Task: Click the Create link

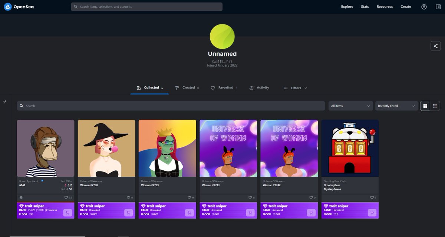Action: [406, 7]
